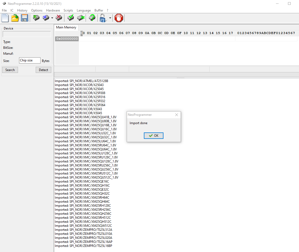This screenshot has height=252, width=299.
Task: Click log line XM25QW512C
Action: coord(83,226)
